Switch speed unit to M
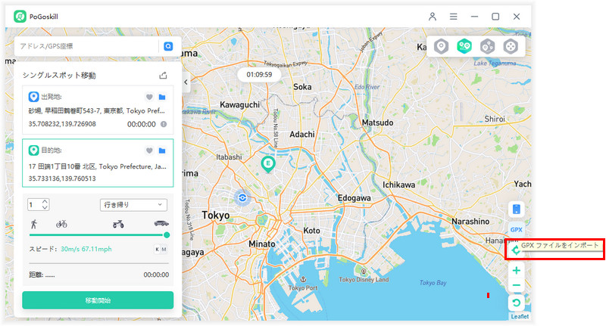The width and height of the screenshot is (606, 326). [x=164, y=249]
